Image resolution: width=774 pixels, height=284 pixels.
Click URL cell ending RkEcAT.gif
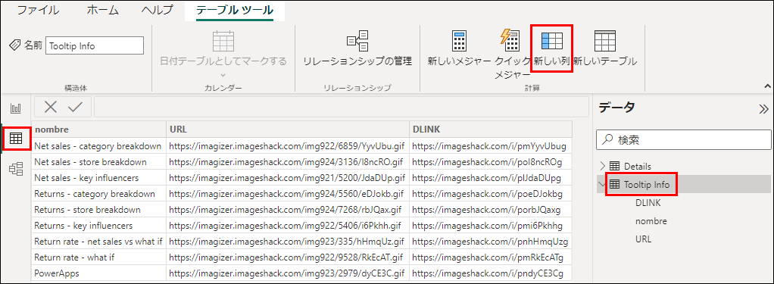(287, 257)
